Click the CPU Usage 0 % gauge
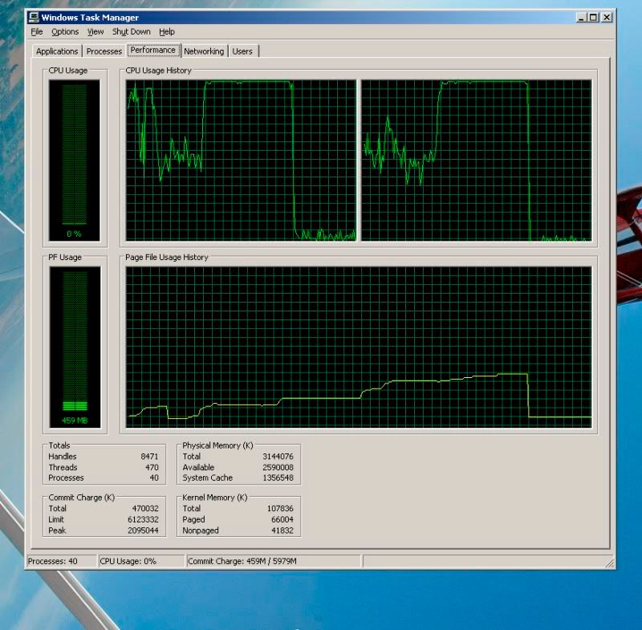The image size is (642, 630). pyautogui.click(x=74, y=161)
